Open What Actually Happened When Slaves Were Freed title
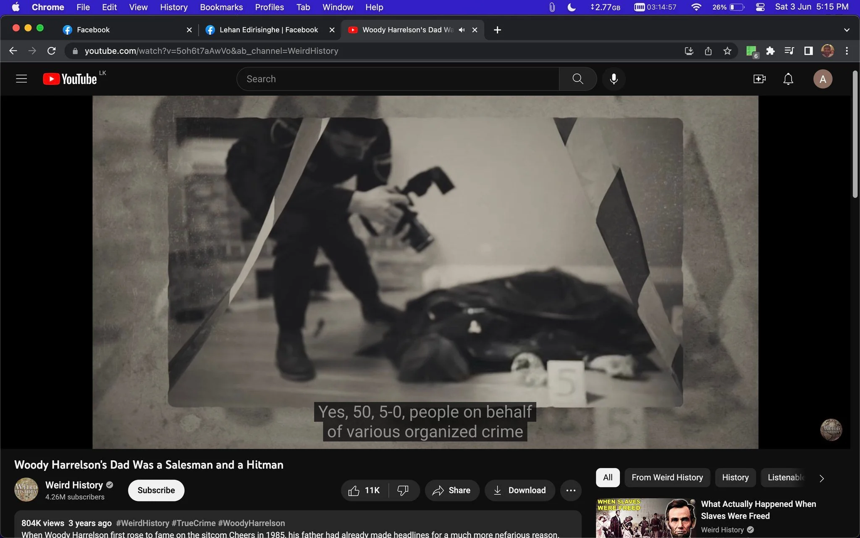This screenshot has width=860, height=538. (758, 510)
